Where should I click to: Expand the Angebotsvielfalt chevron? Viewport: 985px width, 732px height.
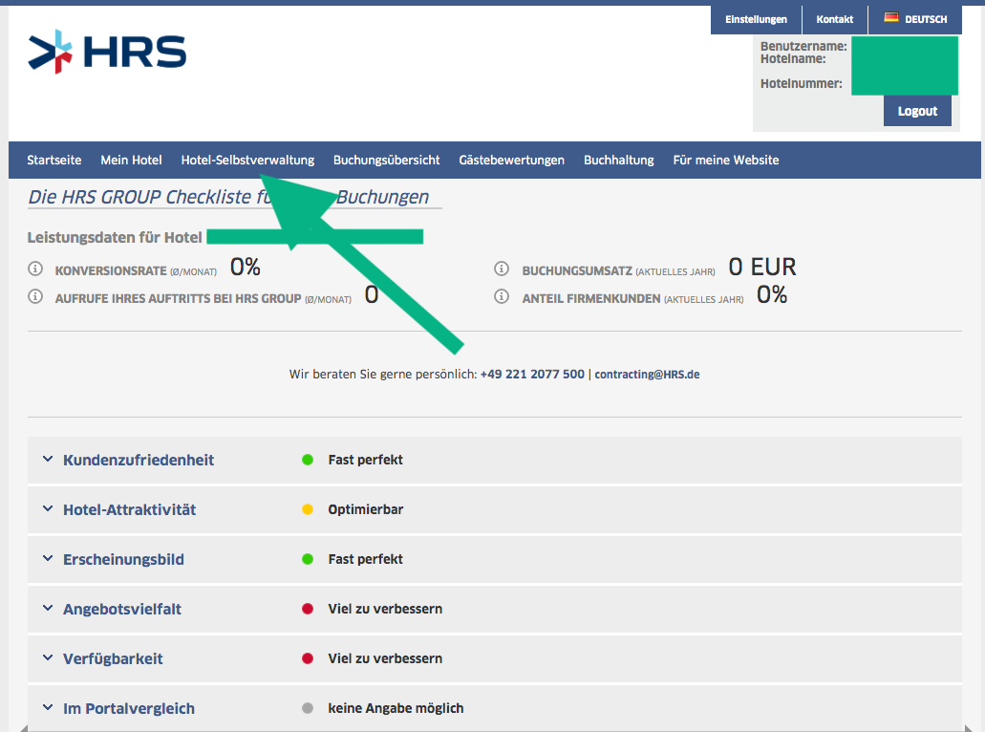coord(48,608)
